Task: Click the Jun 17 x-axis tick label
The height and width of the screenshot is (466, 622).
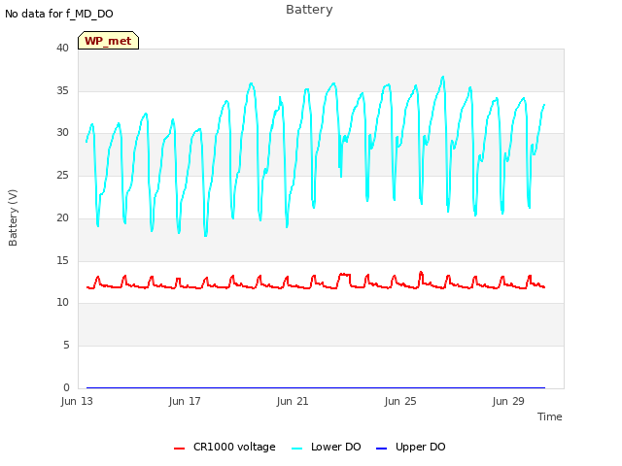Action: pyautogui.click(x=185, y=401)
